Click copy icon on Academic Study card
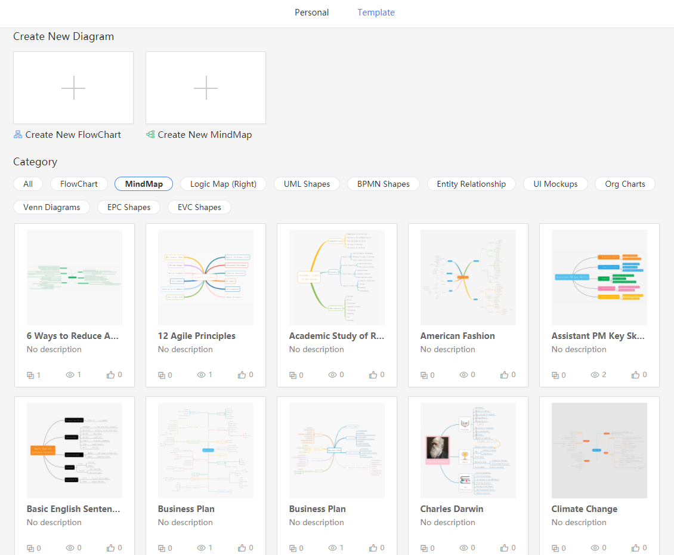Screen dimensions: 674x555 [x=293, y=375]
